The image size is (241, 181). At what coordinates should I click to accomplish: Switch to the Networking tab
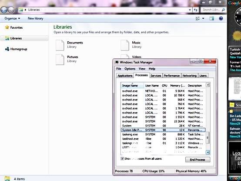[190, 76]
